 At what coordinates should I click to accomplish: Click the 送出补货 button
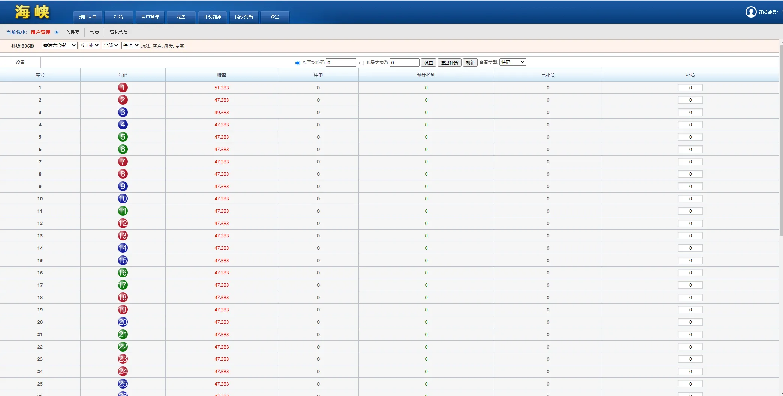tap(449, 62)
